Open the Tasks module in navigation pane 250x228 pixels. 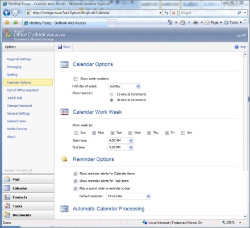[x=28, y=206]
